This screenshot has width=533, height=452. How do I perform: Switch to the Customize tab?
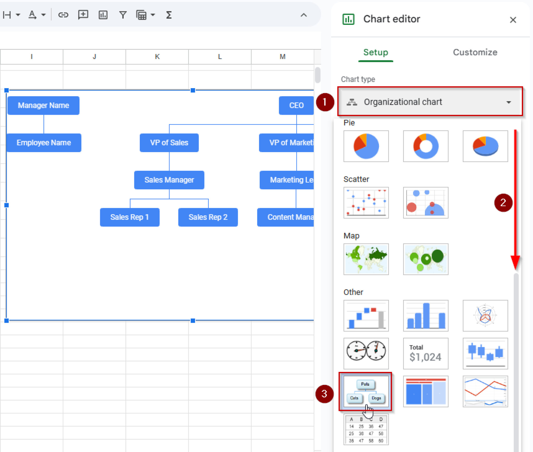[474, 53]
